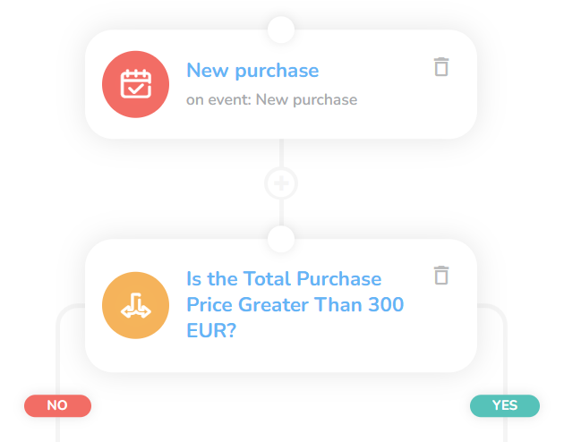Screen dimensions: 564x442
Task: Click connector circle atop the condition node
Action: pyautogui.click(x=281, y=239)
